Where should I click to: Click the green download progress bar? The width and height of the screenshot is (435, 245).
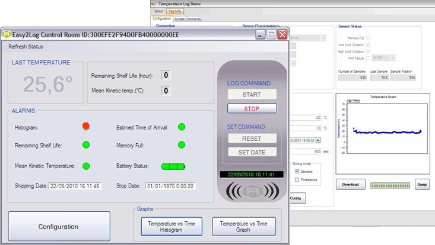click(x=389, y=185)
